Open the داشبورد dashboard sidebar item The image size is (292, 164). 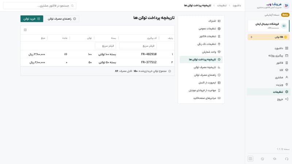click(x=281, y=48)
